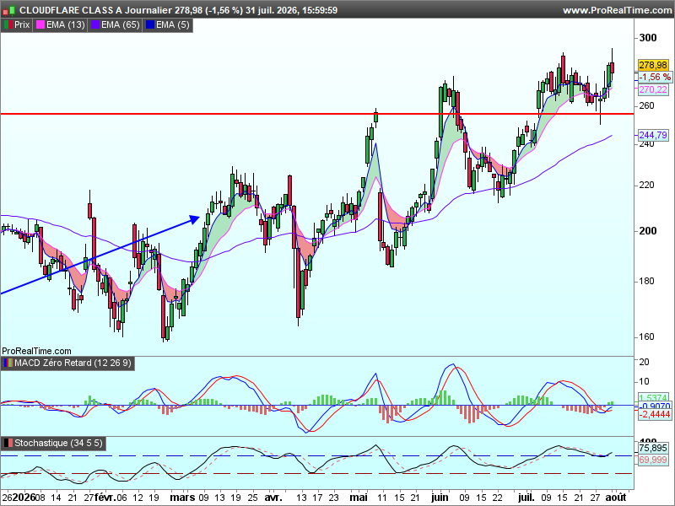The image size is (675, 506).
Task: Click the 160 price axis value
Action: (x=646, y=336)
